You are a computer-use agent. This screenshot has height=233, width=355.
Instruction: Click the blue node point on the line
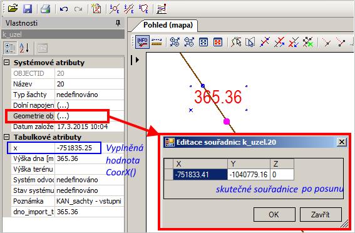203,86
